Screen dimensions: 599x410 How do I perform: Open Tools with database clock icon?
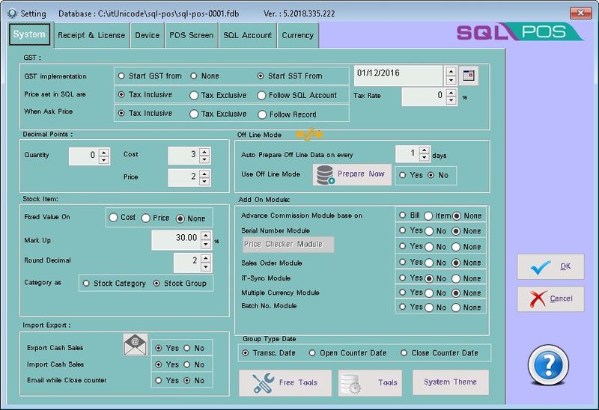[370, 382]
